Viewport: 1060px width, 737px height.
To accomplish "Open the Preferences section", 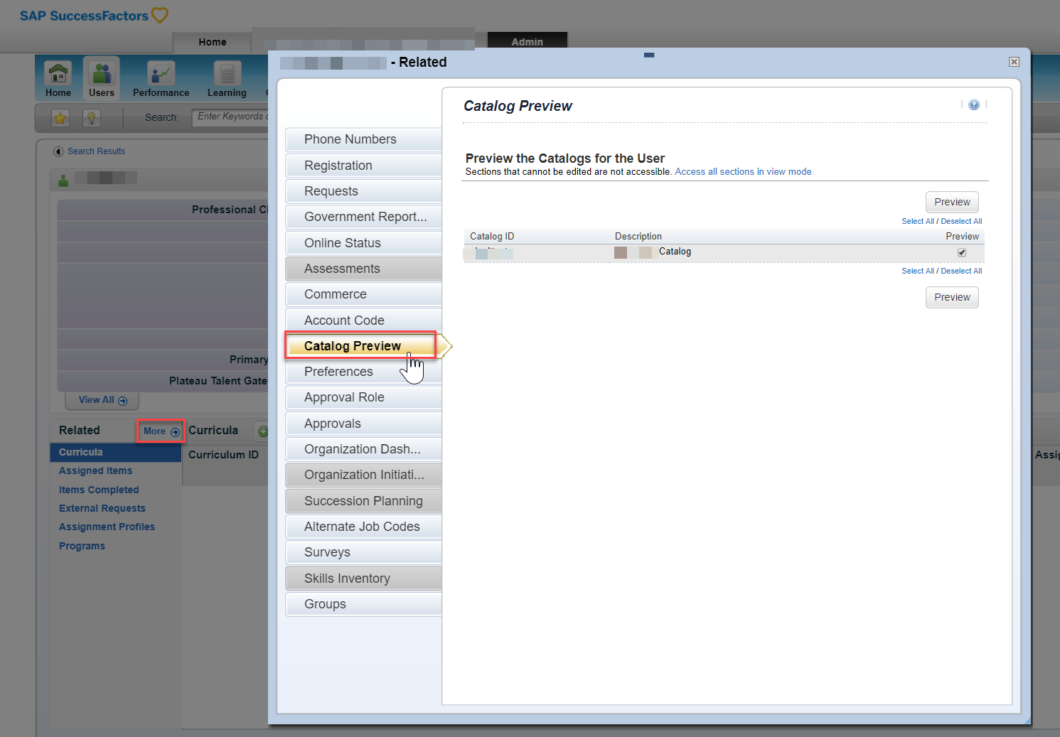I will point(363,372).
